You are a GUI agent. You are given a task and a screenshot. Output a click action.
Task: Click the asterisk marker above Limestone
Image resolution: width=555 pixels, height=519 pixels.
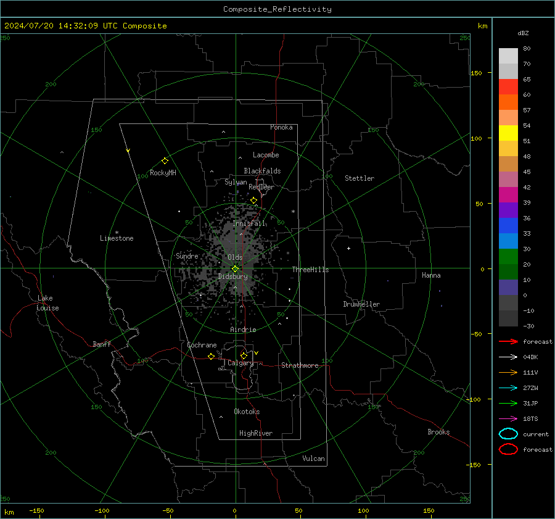point(117,233)
